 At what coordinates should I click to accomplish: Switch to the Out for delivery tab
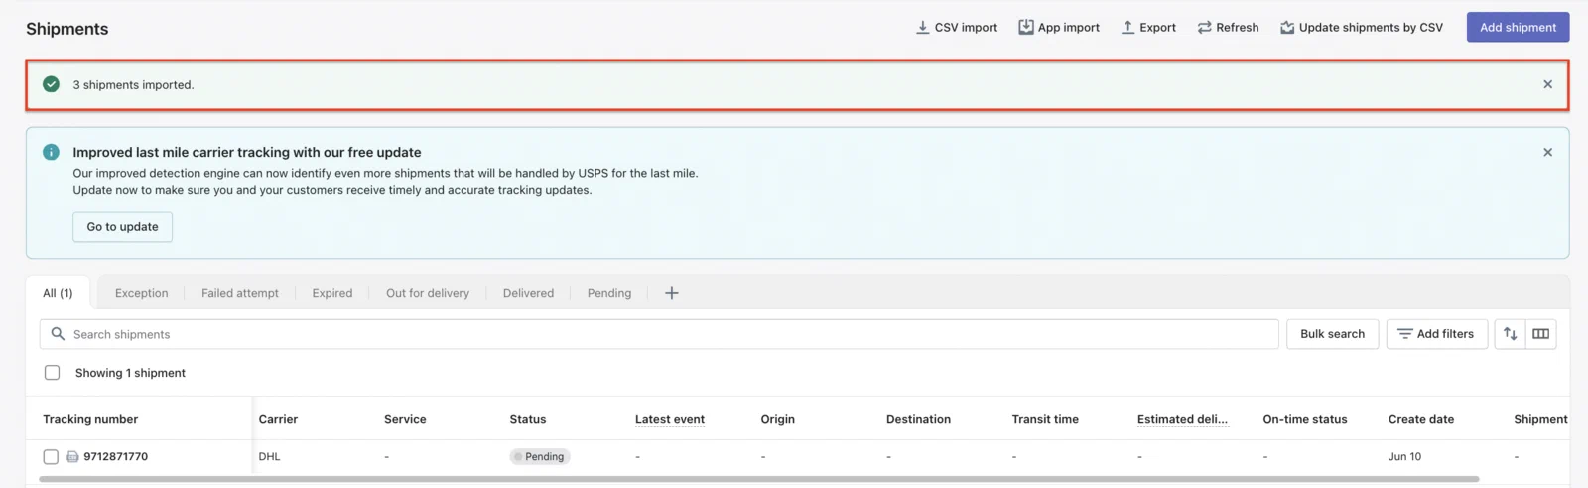pyautogui.click(x=428, y=293)
